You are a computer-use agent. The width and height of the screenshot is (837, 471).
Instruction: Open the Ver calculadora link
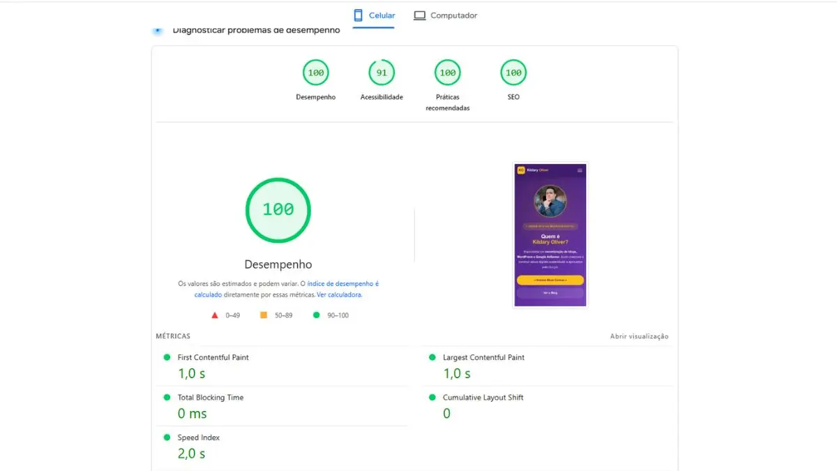coord(339,295)
